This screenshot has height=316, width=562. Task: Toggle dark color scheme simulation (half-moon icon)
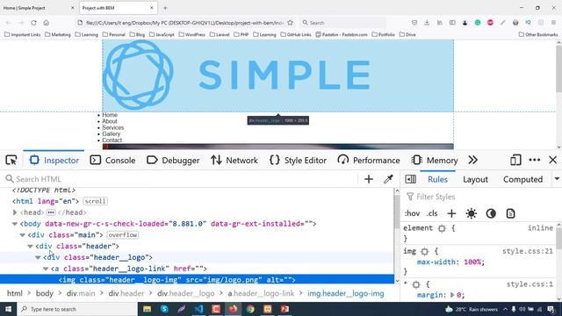click(491, 213)
